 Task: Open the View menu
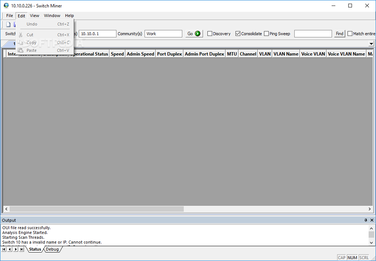34,16
